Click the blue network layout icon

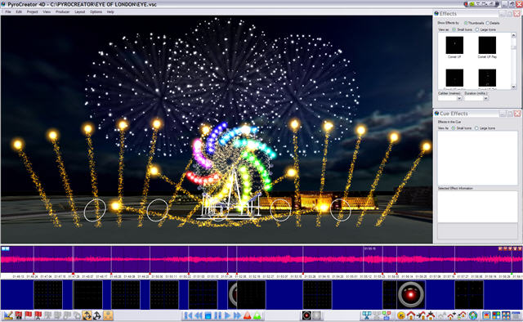pyautogui.click(x=367, y=315)
